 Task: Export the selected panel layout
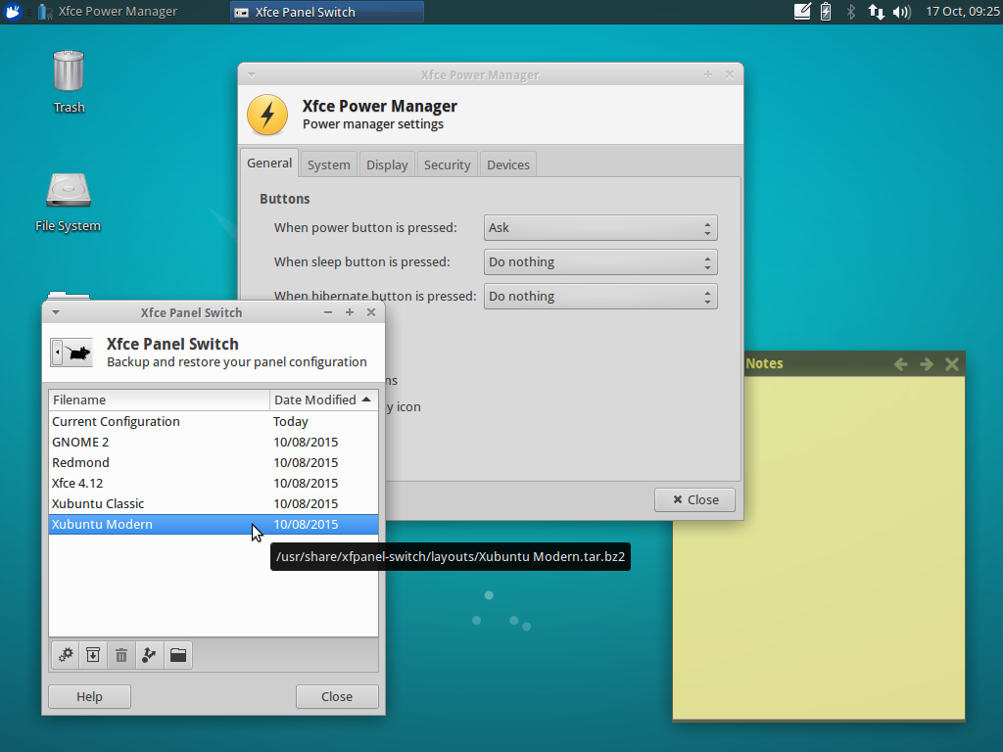149,655
